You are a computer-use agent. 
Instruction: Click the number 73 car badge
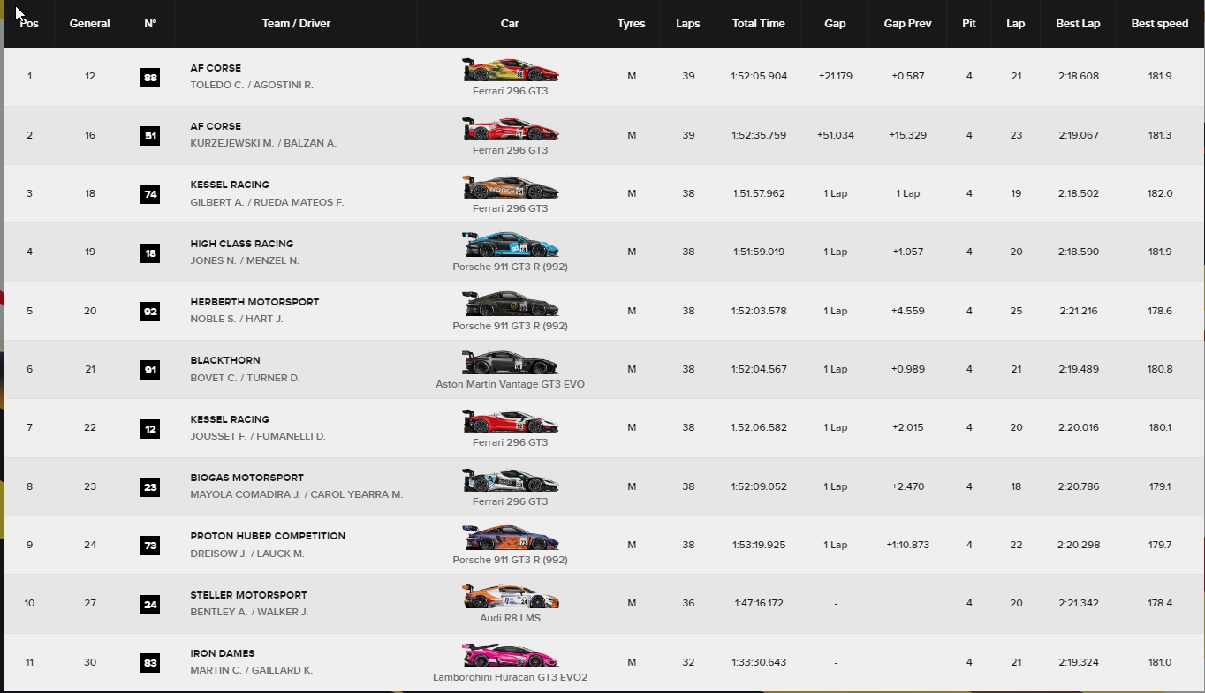click(150, 546)
